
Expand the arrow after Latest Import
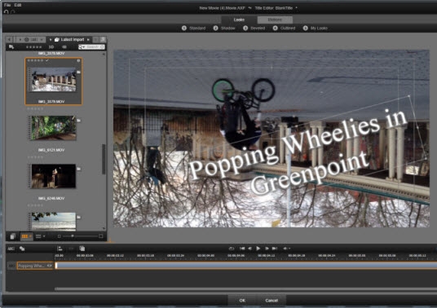[x=88, y=40]
